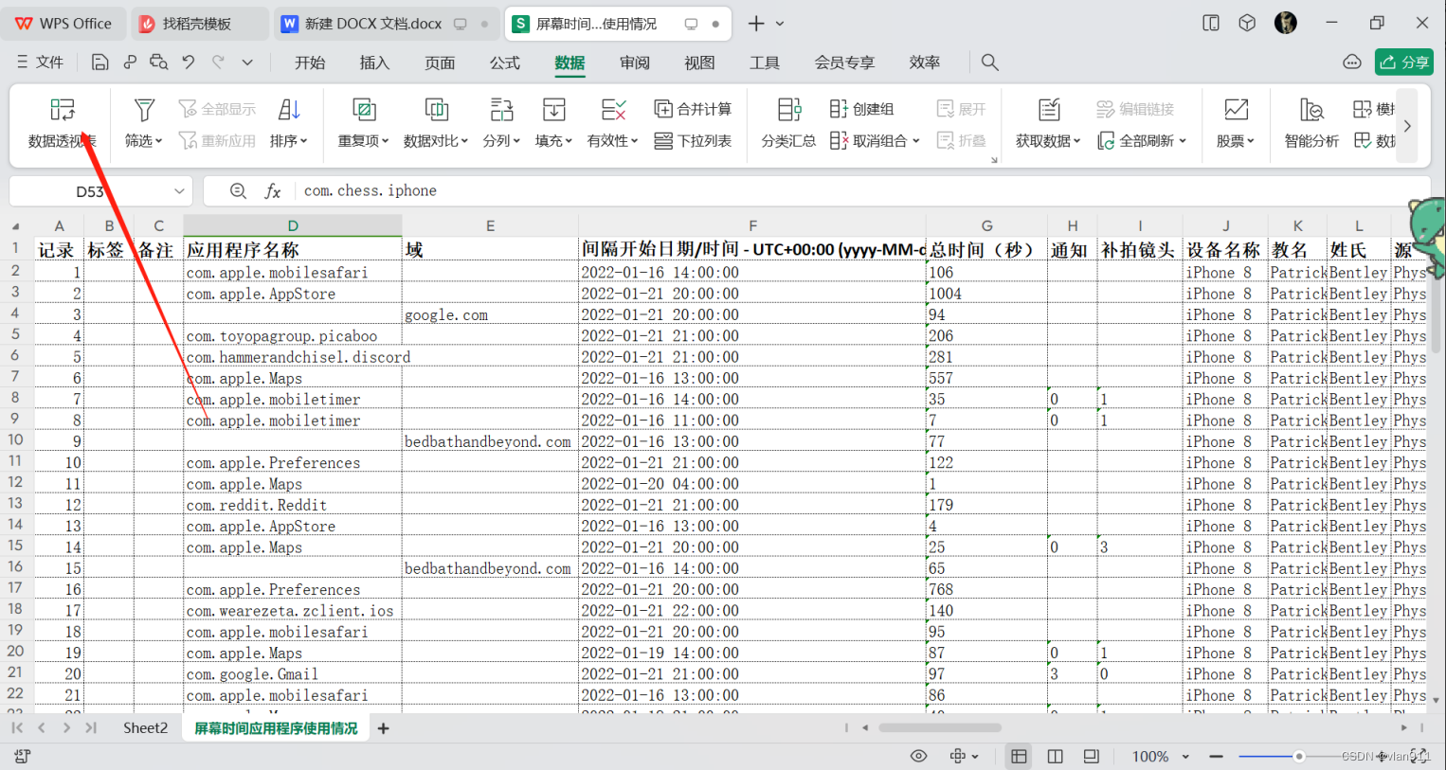This screenshot has height=770, width=1446.
Task: Click the Fill (填充) icon
Action: click(x=553, y=110)
